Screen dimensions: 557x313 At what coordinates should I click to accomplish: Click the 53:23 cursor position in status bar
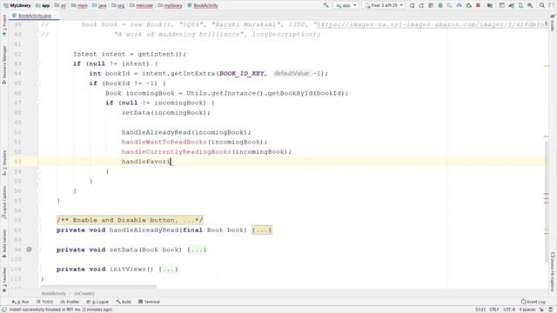coord(480,310)
